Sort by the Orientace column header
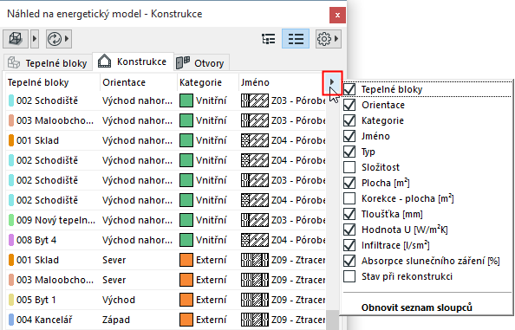 pyautogui.click(x=124, y=82)
